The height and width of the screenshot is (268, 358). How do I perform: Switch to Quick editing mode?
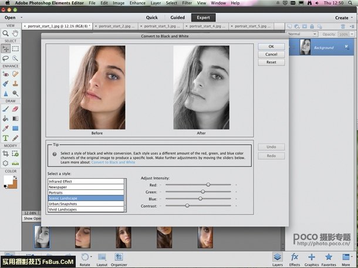(151, 18)
